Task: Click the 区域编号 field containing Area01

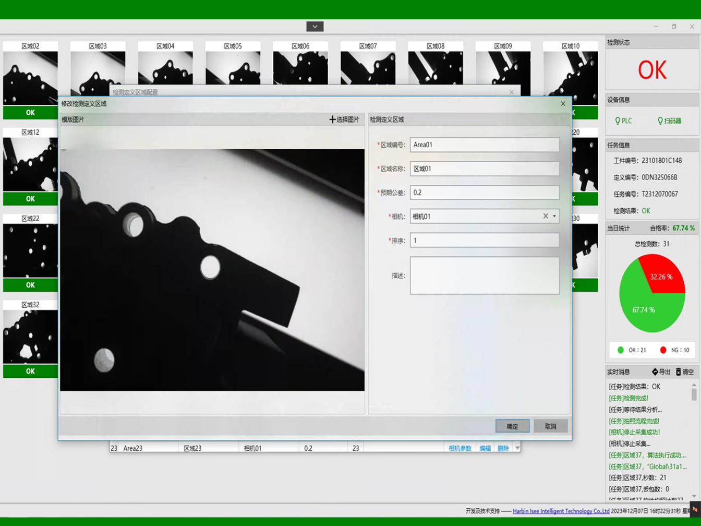Action: (484, 145)
